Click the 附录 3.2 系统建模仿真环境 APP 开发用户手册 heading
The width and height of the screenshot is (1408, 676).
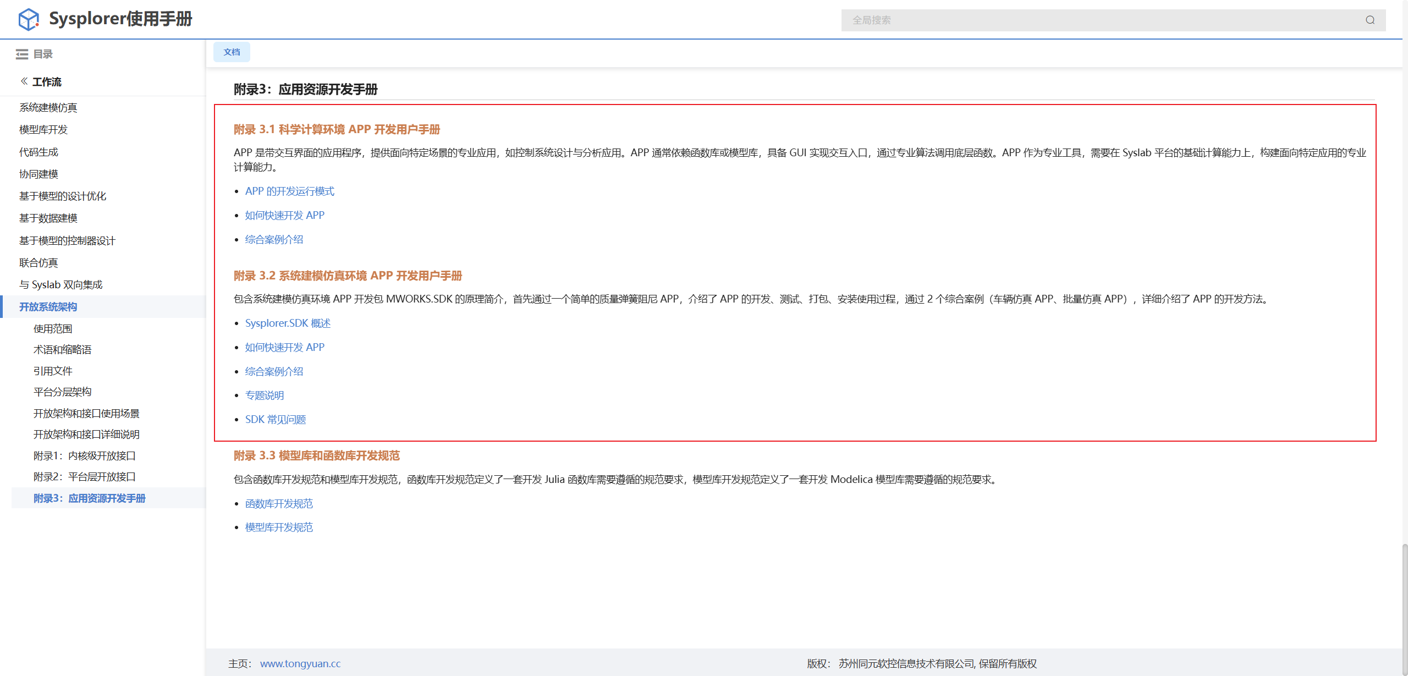coord(348,276)
